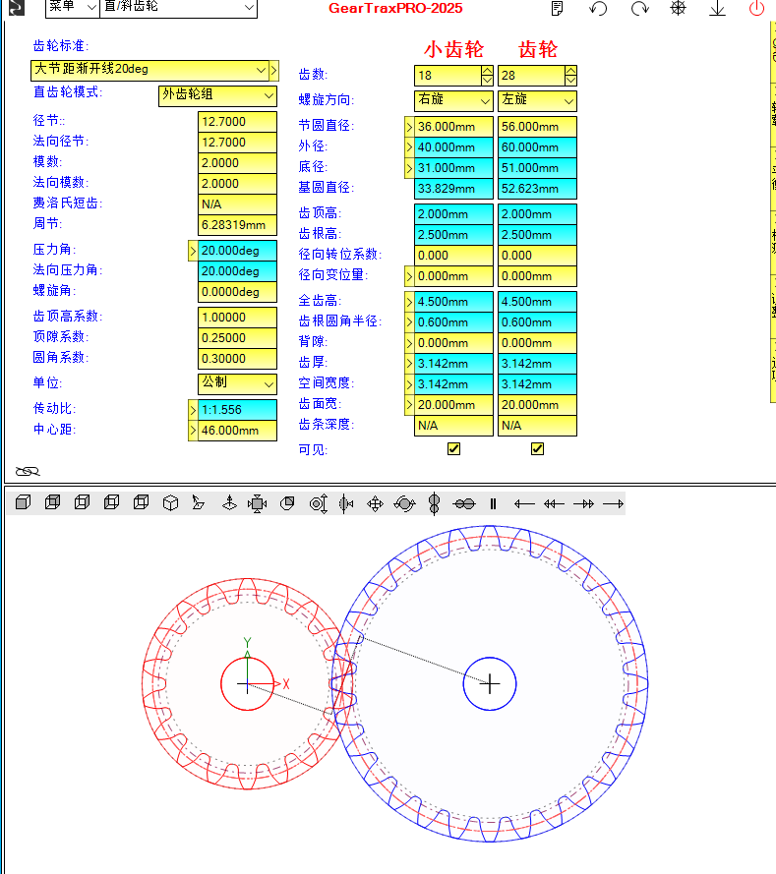Click the ship wheel icon in top bar
776x874 pixels.
pos(679,9)
